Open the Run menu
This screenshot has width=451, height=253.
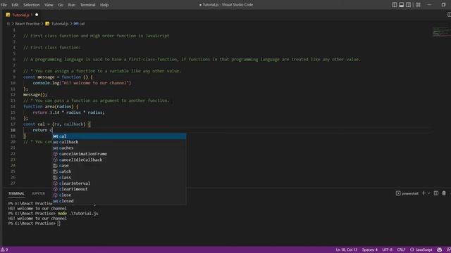pyautogui.click(x=72, y=5)
